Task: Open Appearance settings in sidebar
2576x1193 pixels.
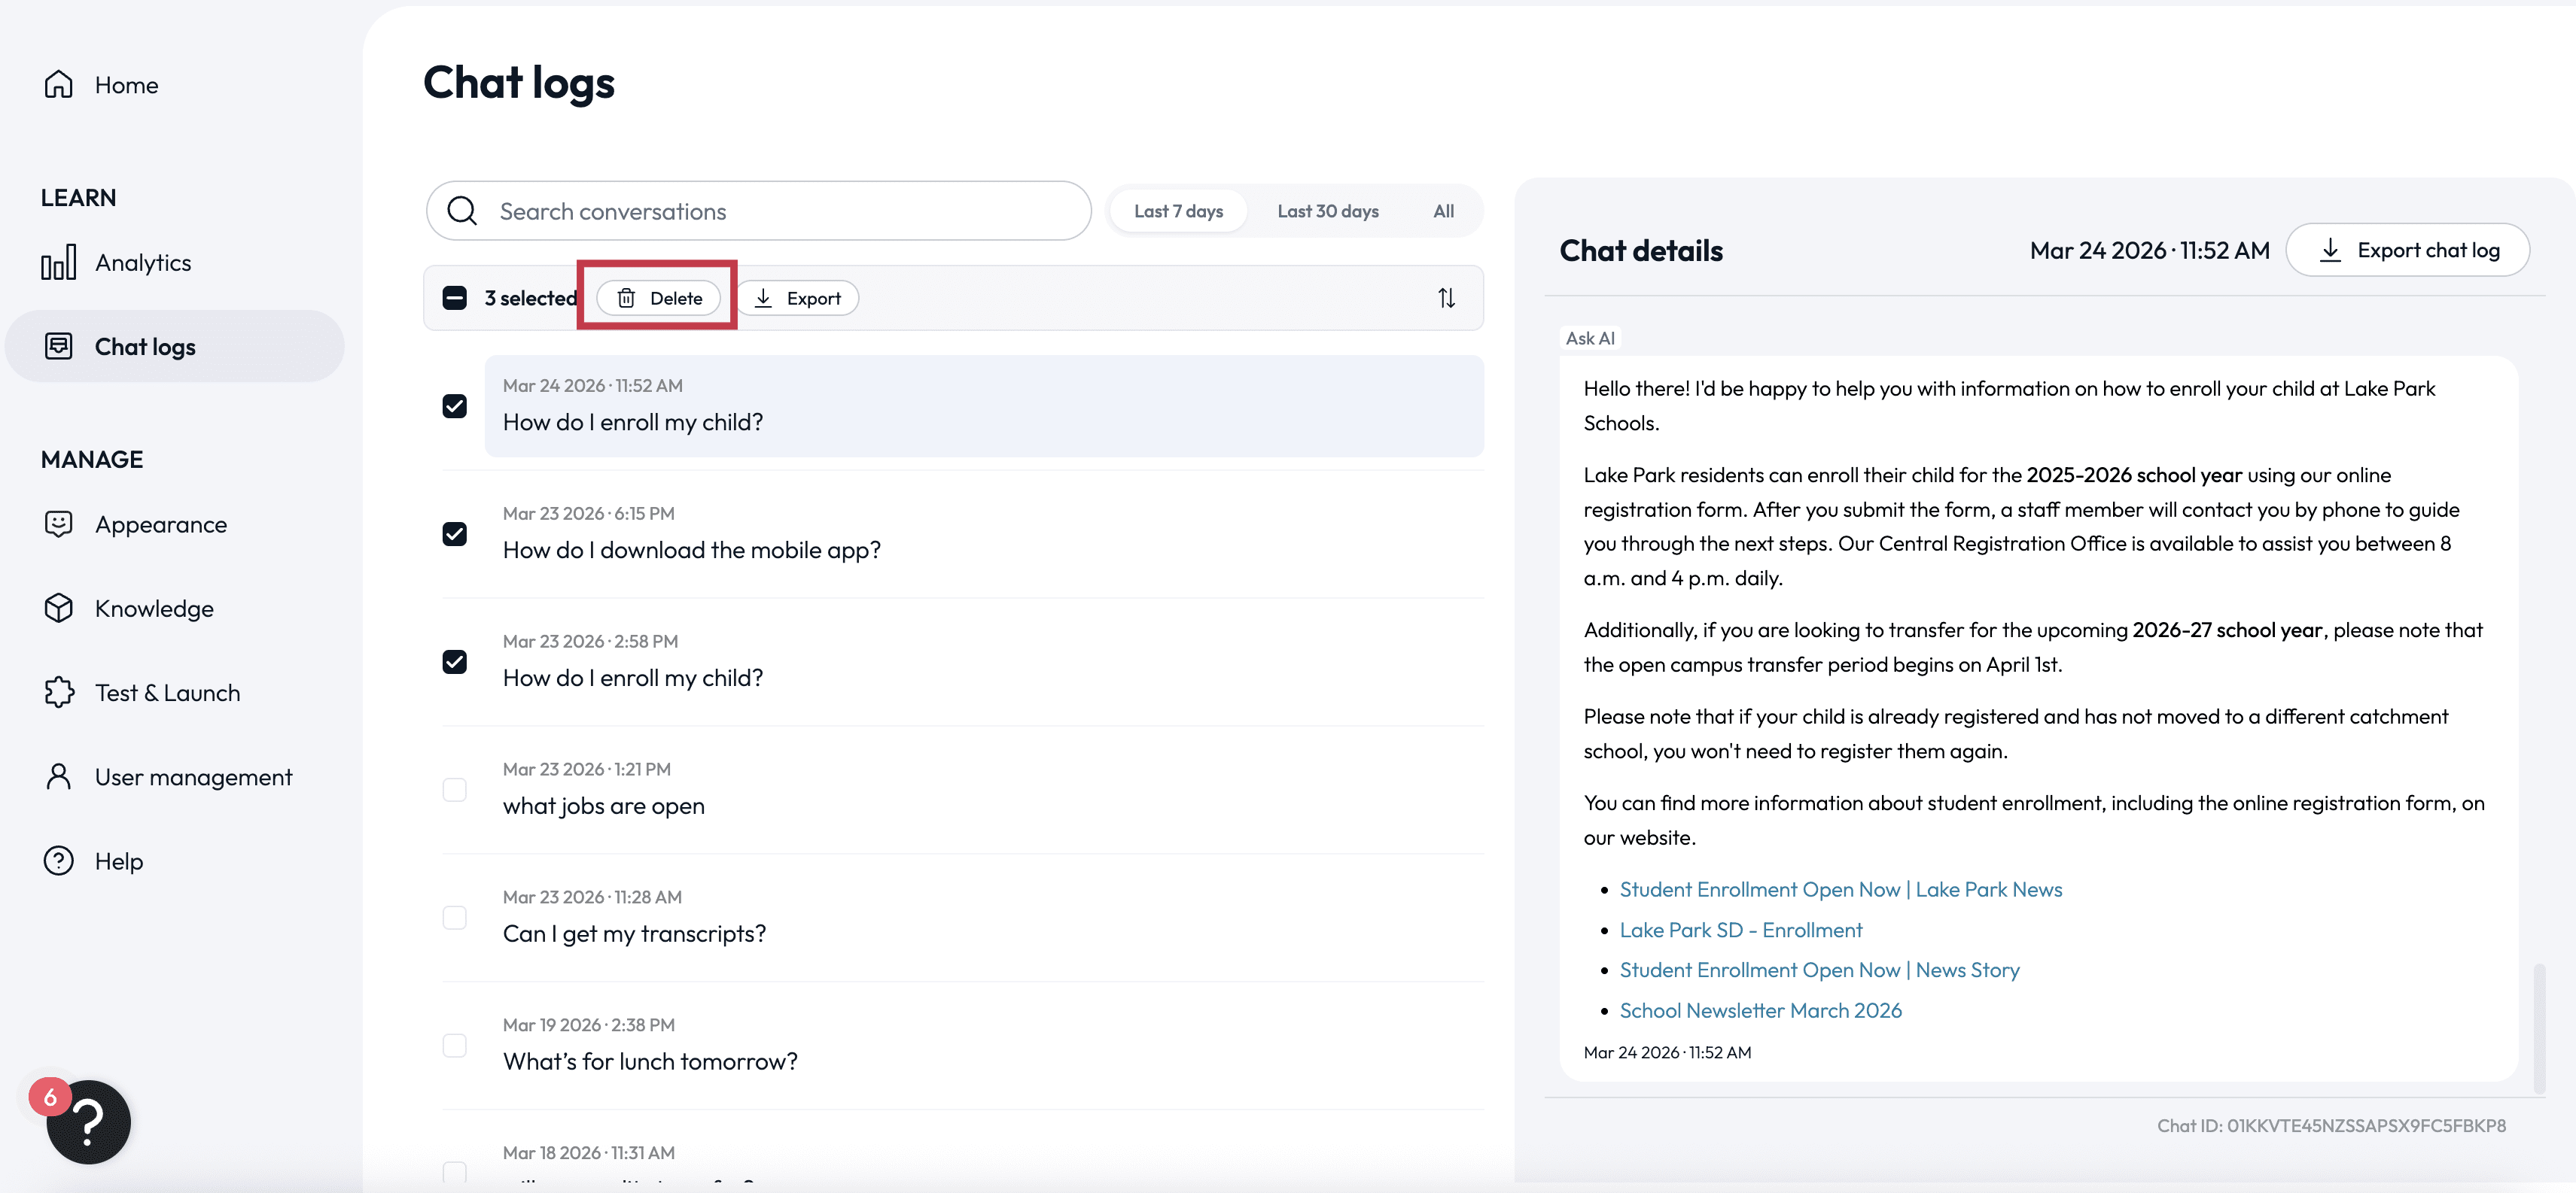Action: (x=175, y=524)
